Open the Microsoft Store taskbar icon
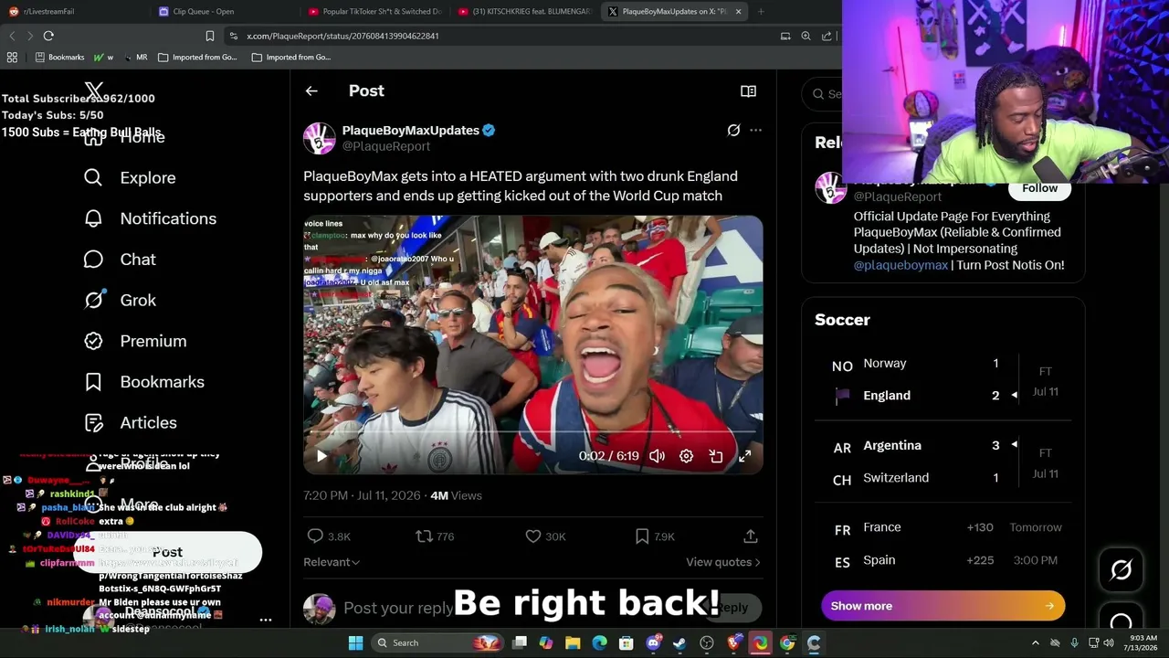The width and height of the screenshot is (1169, 658). tap(627, 642)
